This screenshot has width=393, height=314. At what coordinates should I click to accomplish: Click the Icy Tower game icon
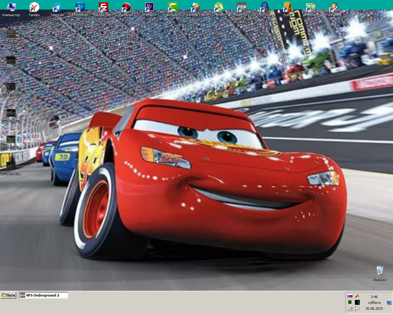(264, 10)
